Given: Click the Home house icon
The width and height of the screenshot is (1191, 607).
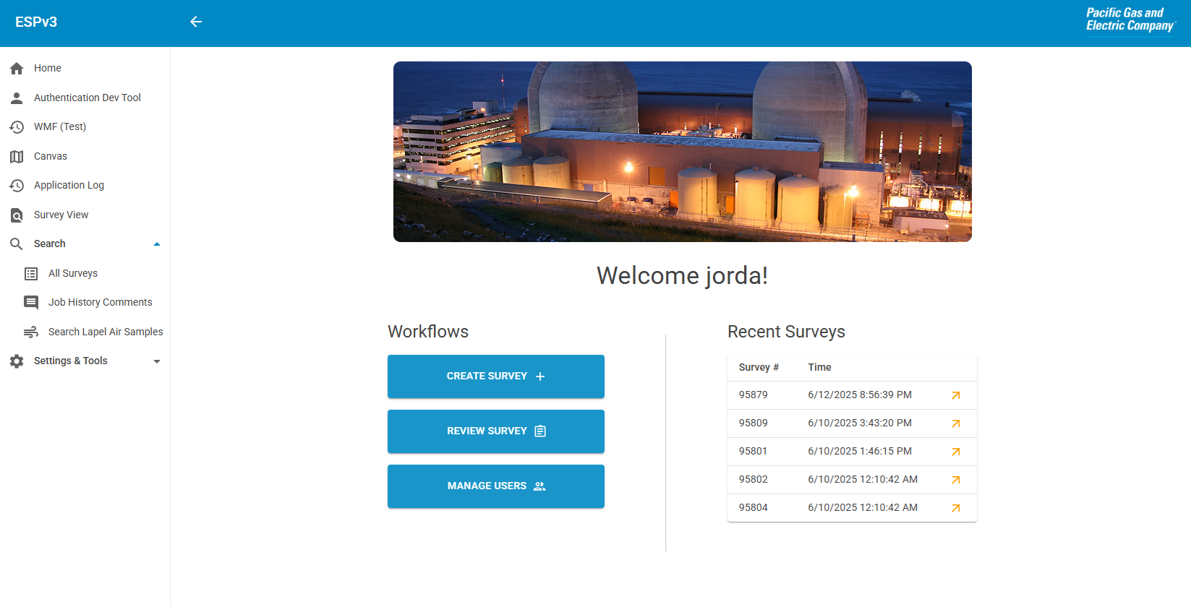Looking at the screenshot, I should [x=17, y=69].
